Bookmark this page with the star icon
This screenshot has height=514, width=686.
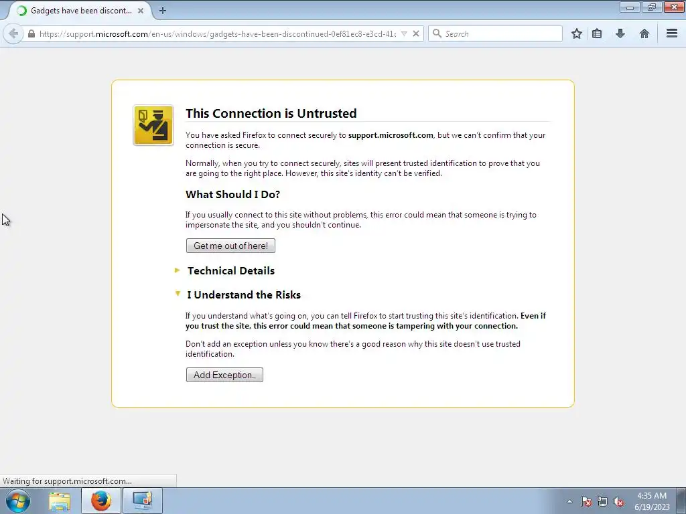[577, 33]
